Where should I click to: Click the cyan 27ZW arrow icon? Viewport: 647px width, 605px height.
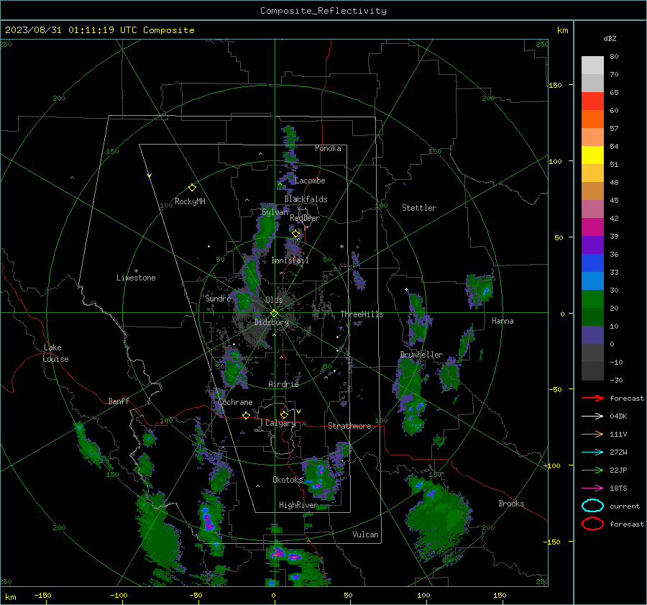pyautogui.click(x=592, y=452)
